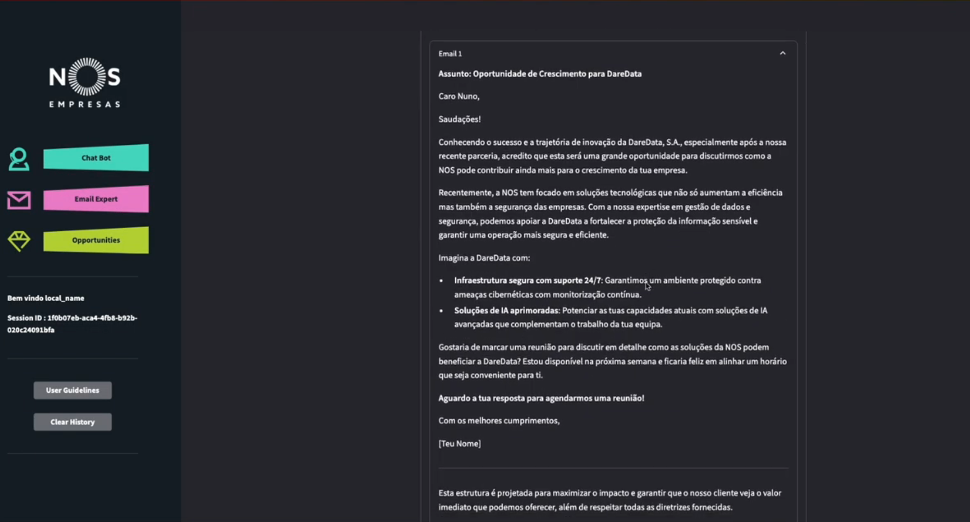Click the Chat Bot person icon
Viewport: 970px width, 522px height.
19,159
